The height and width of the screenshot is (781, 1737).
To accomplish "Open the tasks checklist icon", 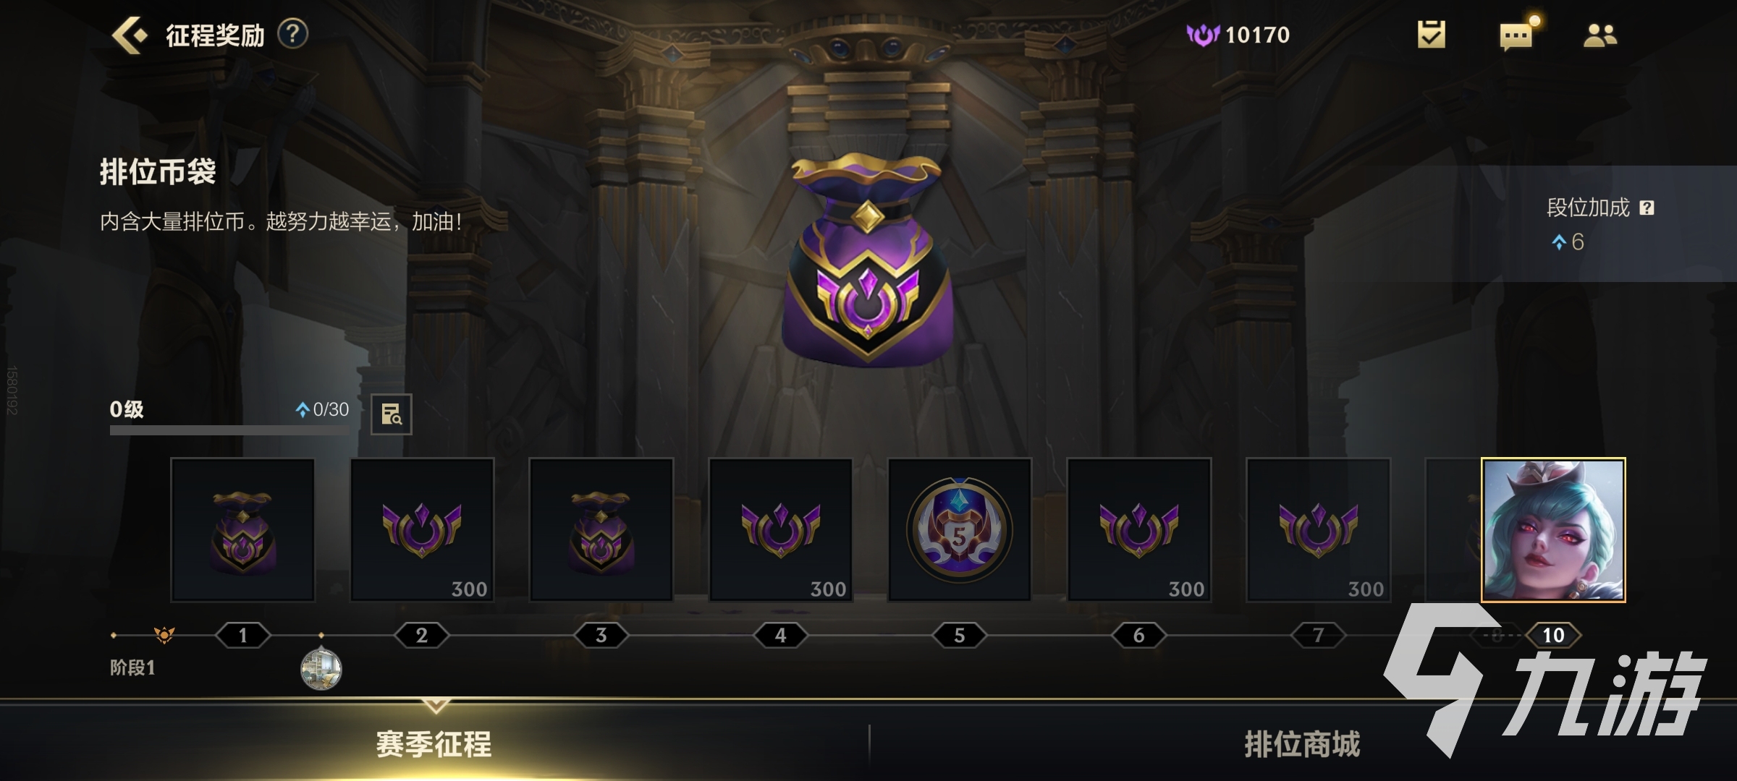I will click(x=1431, y=34).
